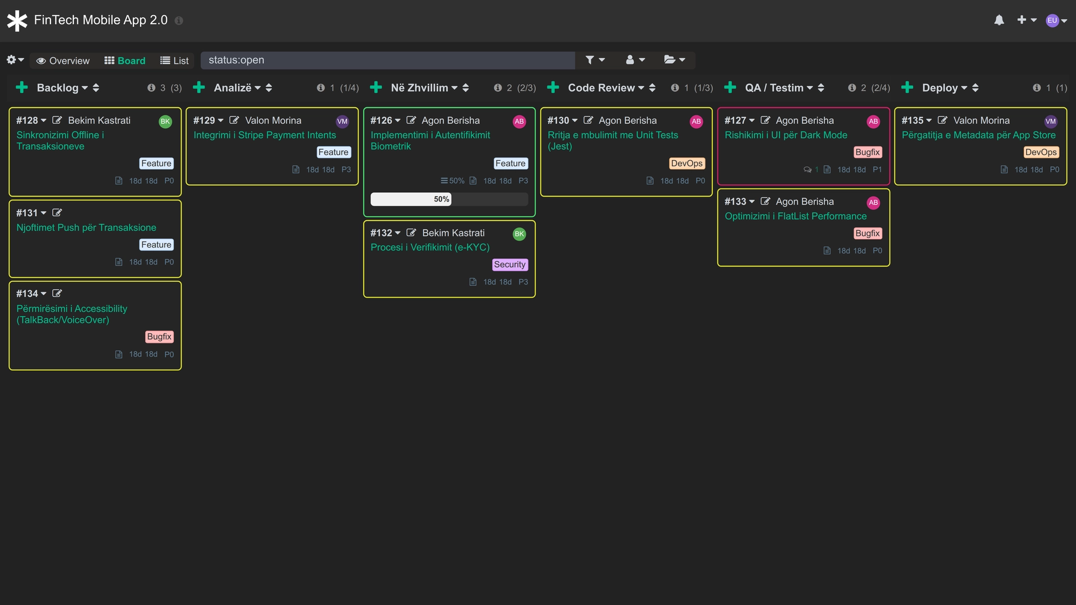1076x605 pixels.
Task: Open the edit pencil on card #126
Action: (x=412, y=120)
